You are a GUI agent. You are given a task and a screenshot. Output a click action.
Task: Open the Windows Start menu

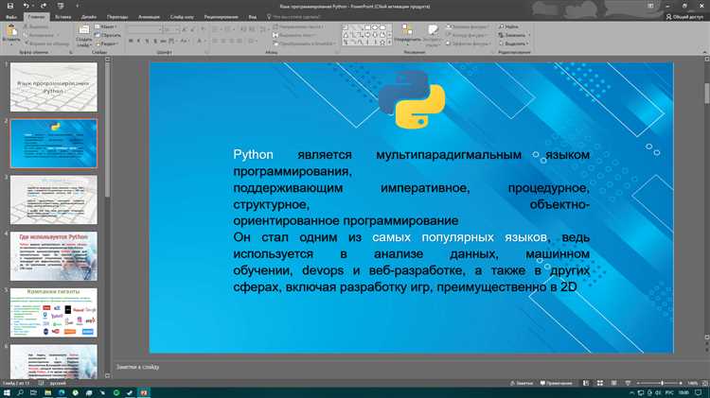(x=7, y=392)
